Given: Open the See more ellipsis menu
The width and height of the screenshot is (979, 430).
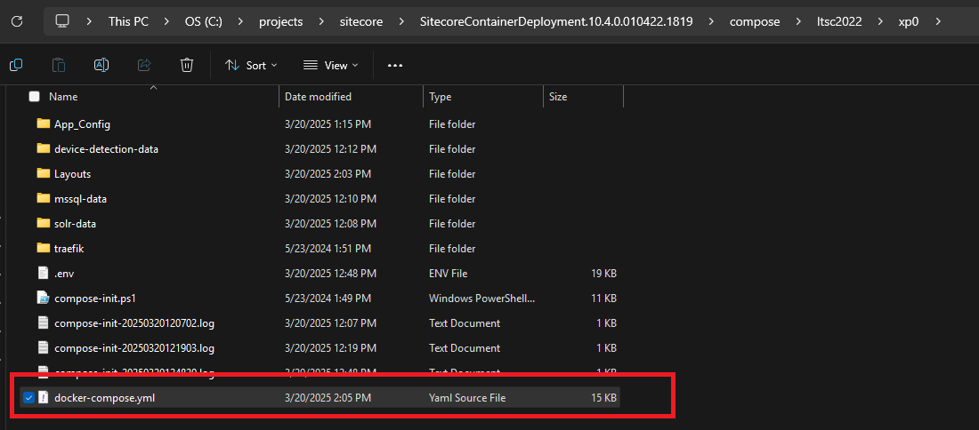Looking at the screenshot, I should pos(395,65).
